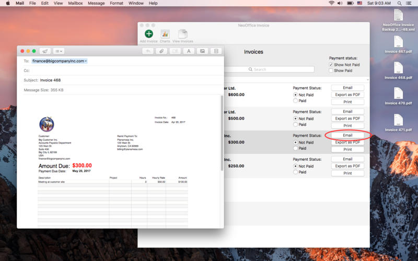Print the $500.00 invoice

click(x=347, y=125)
